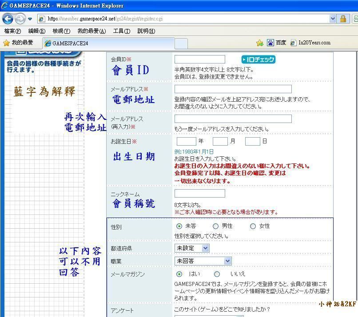Viewport: 358px width, 317px height.
Task: Click the IDチェック button
Action: click(x=259, y=59)
